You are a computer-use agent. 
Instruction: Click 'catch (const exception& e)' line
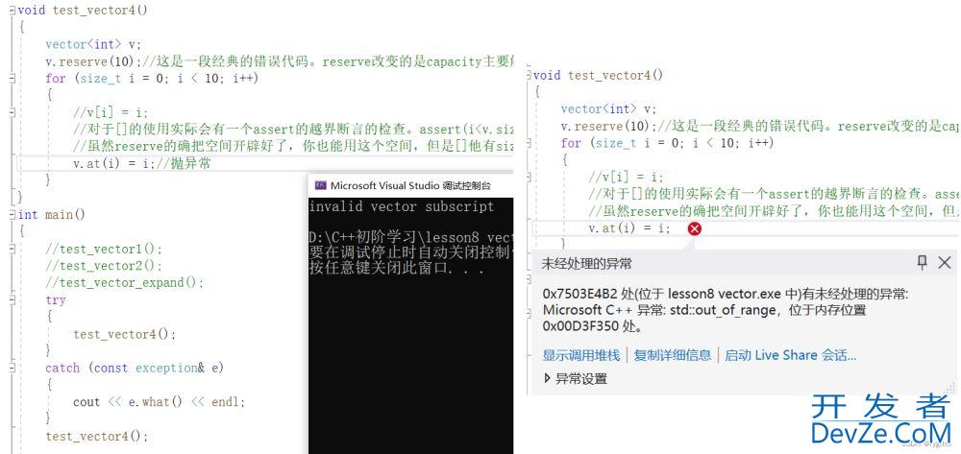135,369
